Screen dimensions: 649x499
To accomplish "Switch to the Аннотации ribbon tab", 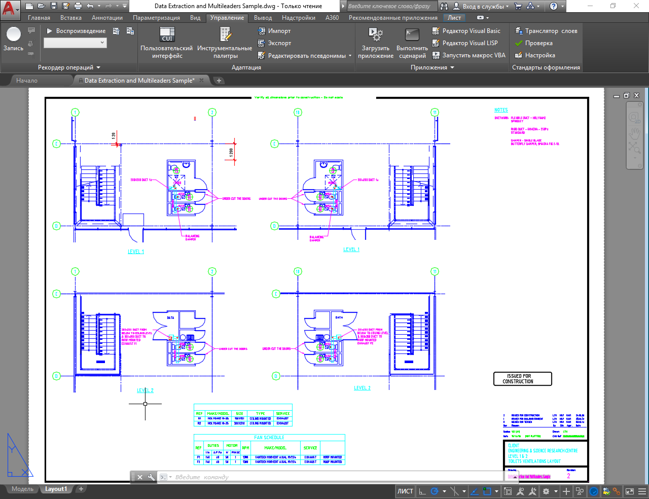I will [x=107, y=18].
